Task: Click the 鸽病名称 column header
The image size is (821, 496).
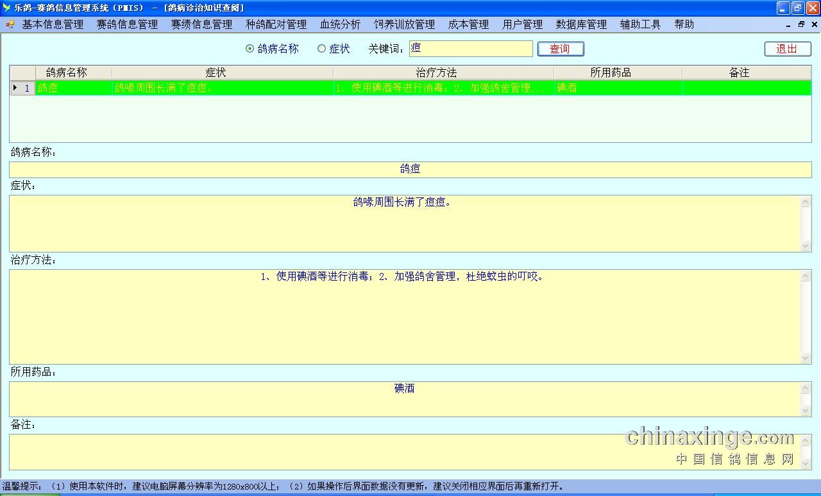Action: (x=74, y=72)
